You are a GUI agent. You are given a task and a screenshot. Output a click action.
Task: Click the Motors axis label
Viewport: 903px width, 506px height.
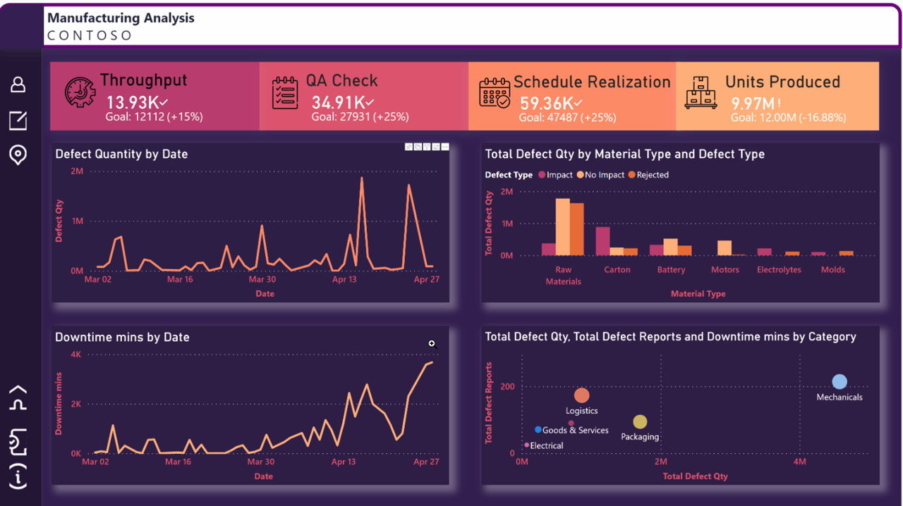(x=725, y=270)
